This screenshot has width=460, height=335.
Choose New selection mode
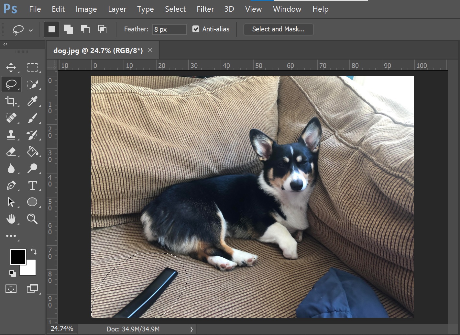[x=52, y=29]
